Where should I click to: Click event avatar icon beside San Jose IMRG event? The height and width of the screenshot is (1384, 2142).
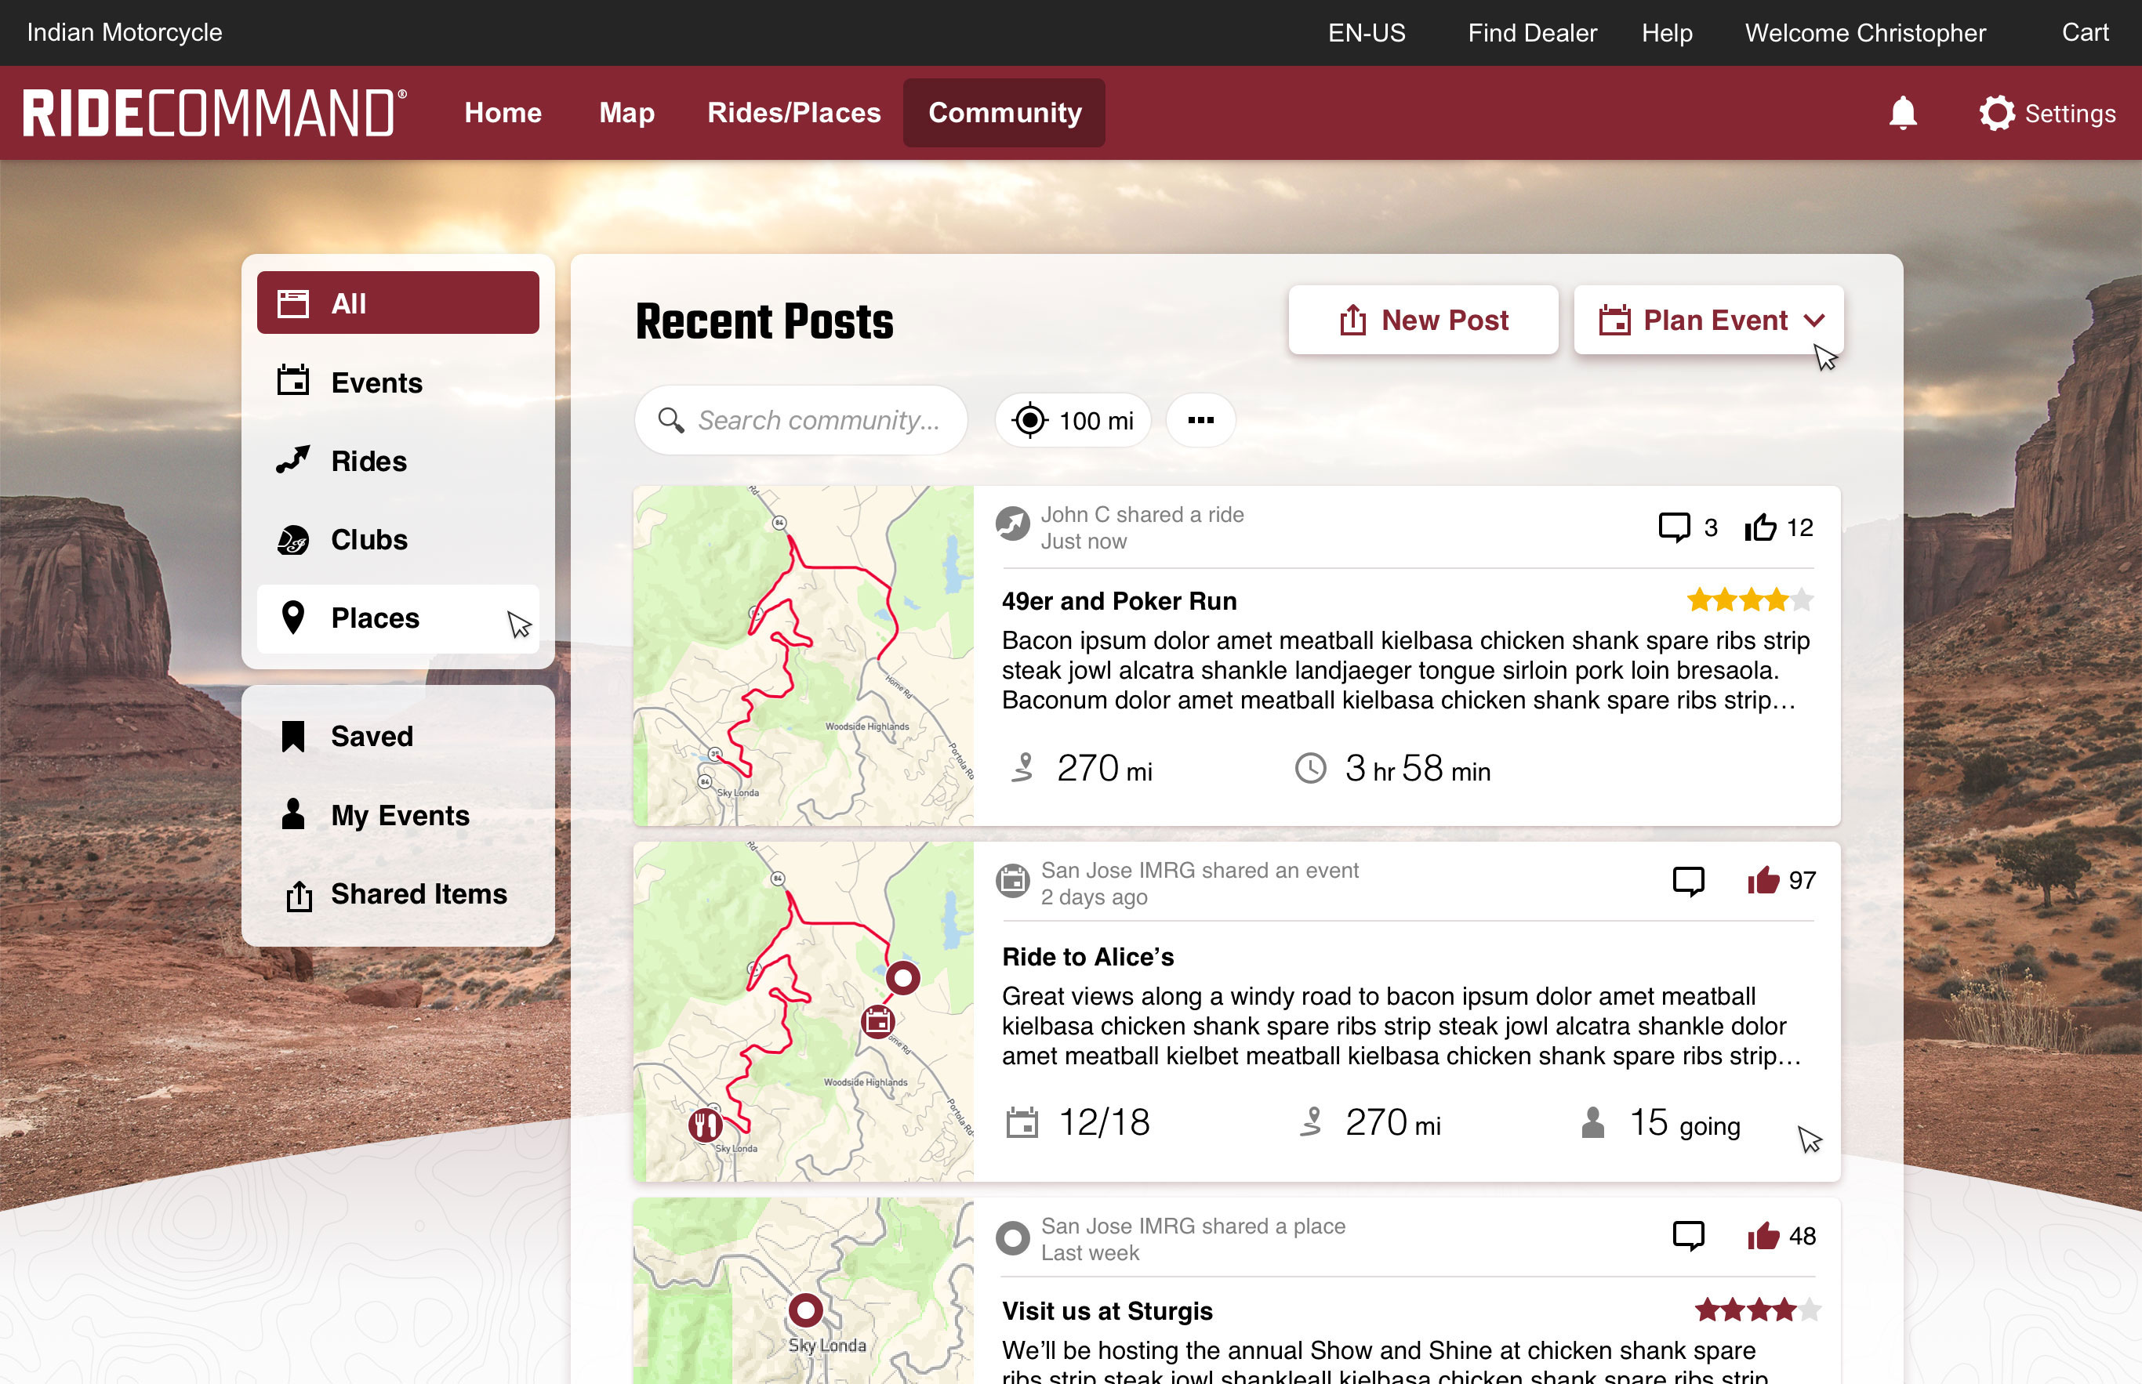(1013, 880)
